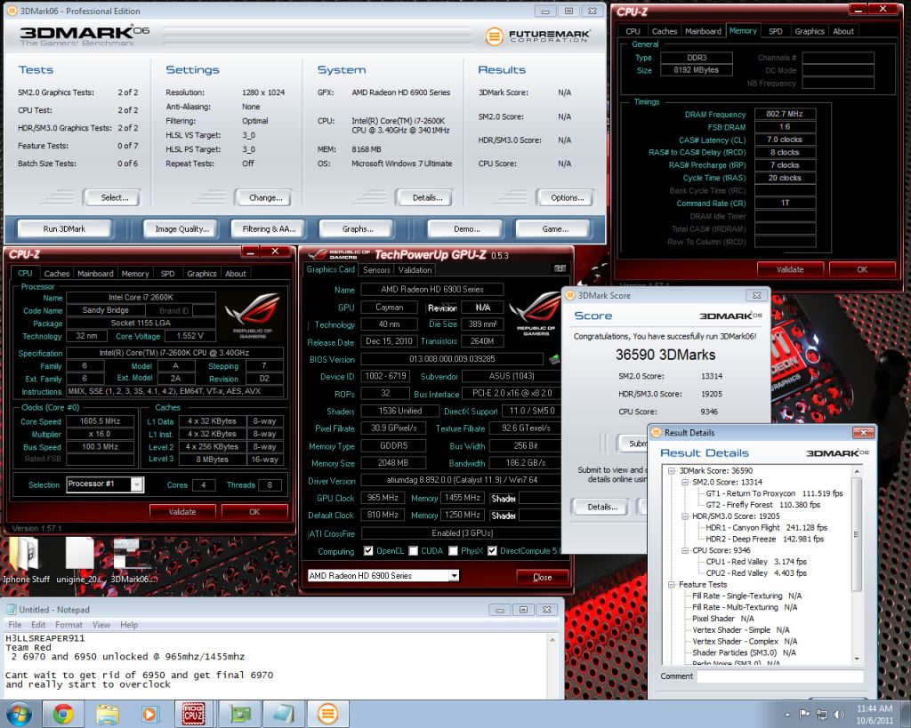
Task: Open Help menu in Notepad
Action: 129,625
